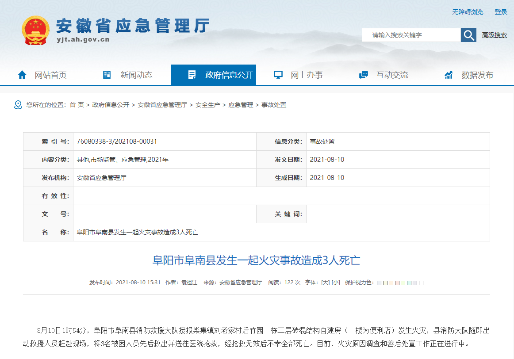Click the 政府信息公开 breadcrumb link
This screenshot has height=359, width=514.
tap(111, 105)
